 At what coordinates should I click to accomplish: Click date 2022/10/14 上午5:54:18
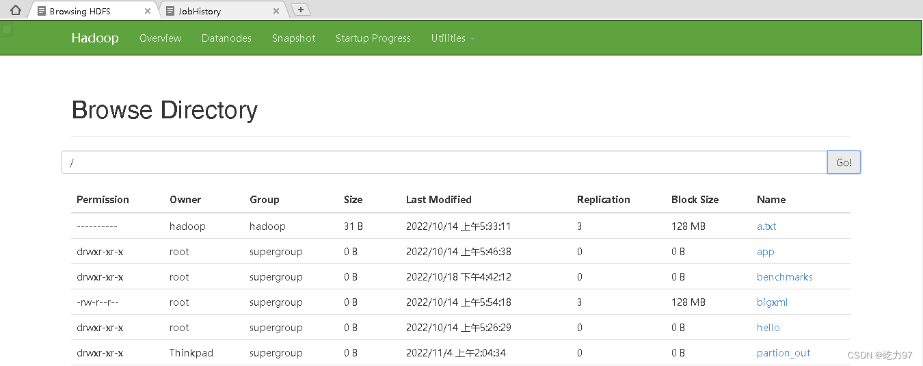pos(459,302)
